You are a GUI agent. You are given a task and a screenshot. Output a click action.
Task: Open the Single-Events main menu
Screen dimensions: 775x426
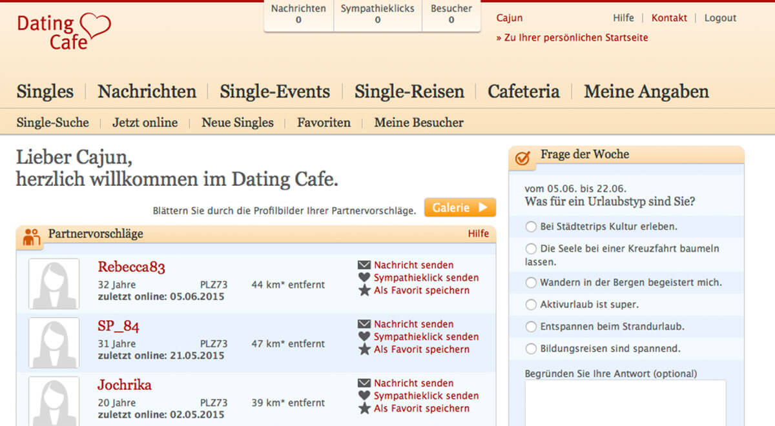click(x=274, y=92)
